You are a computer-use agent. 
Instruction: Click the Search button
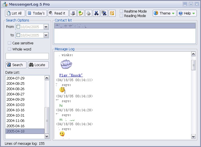[x=16, y=65]
